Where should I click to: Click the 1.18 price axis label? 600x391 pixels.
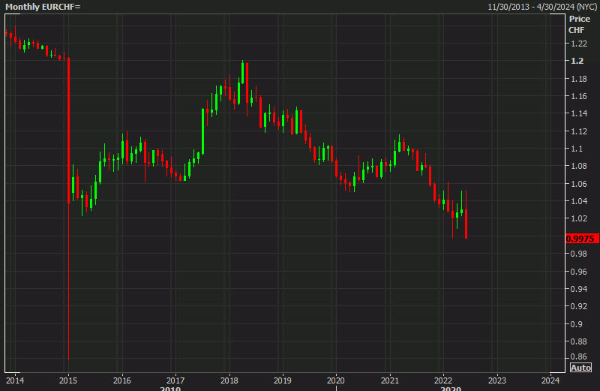(x=578, y=79)
